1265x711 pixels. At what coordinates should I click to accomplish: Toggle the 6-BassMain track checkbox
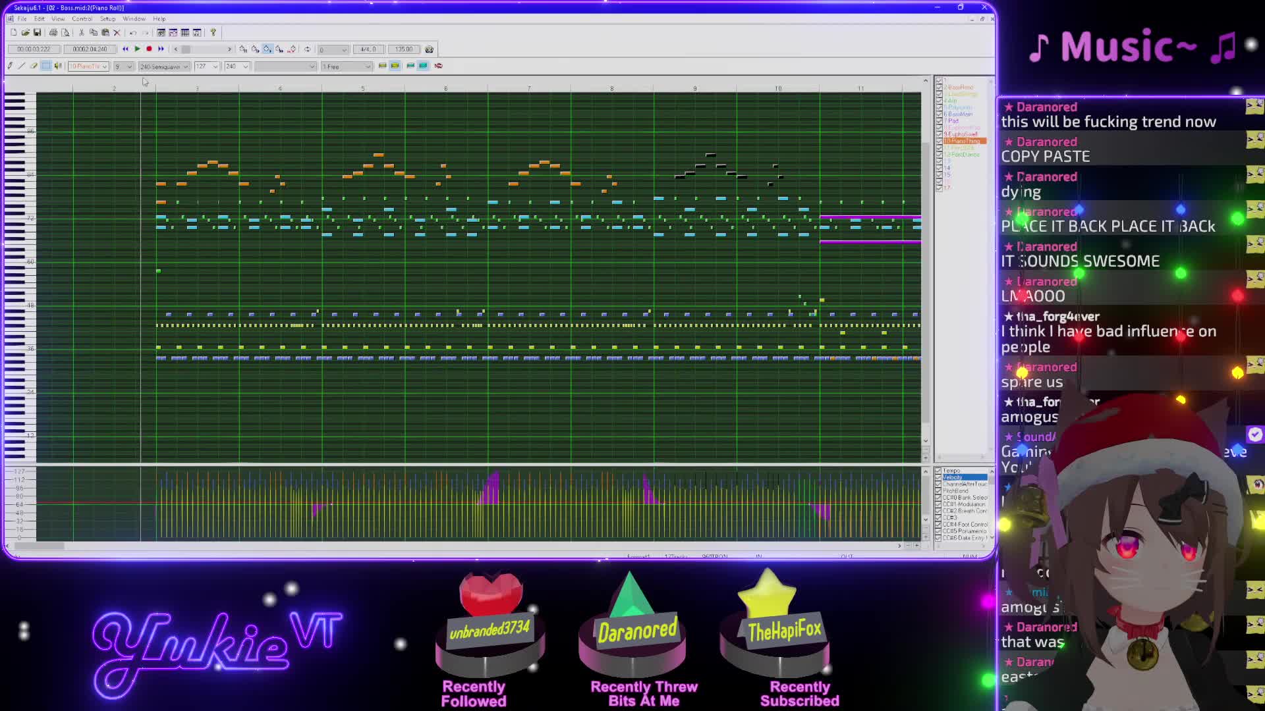coord(939,114)
